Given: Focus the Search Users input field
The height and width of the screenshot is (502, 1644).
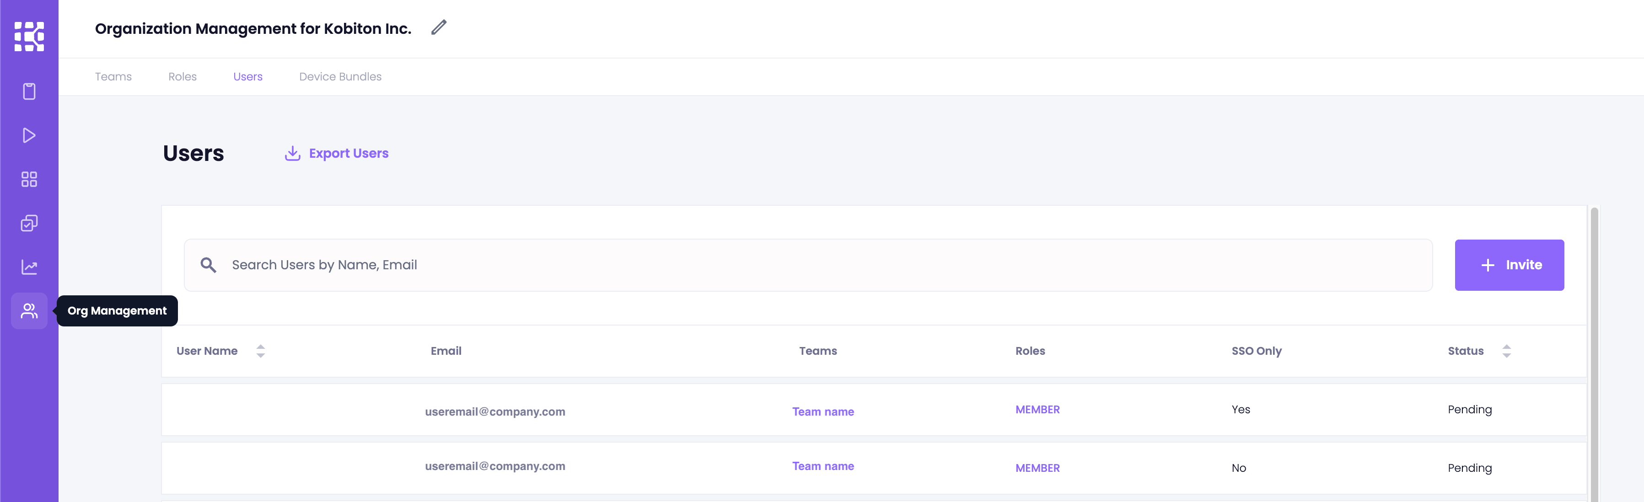Looking at the screenshot, I should point(808,265).
